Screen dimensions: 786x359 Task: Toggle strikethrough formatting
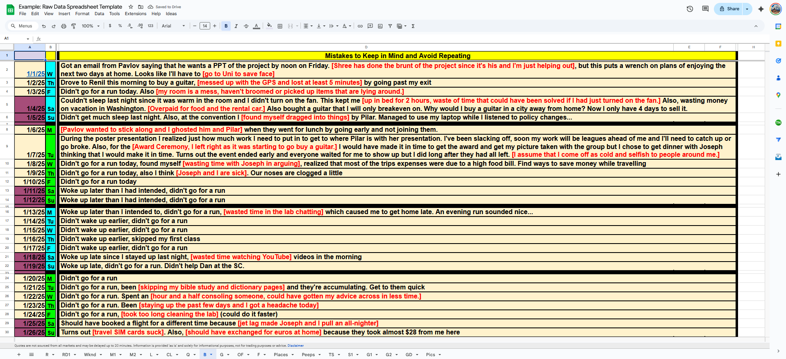pyautogui.click(x=246, y=26)
